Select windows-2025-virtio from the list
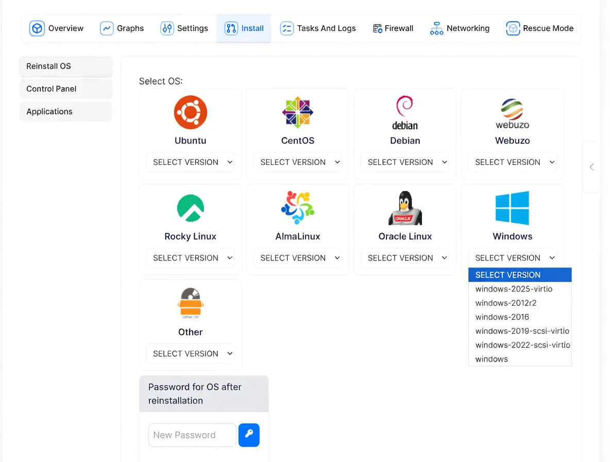The width and height of the screenshot is (610, 462). click(x=520, y=289)
